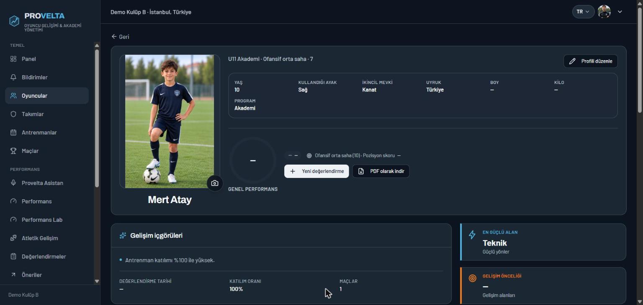Click the Mert Atay player photo
643x305 pixels.
(170, 122)
